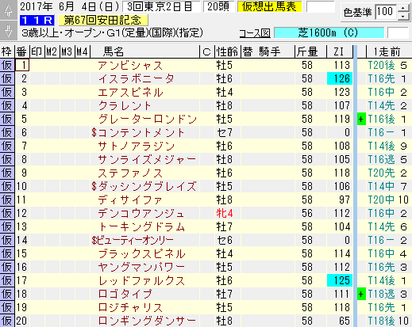Decrease the 色基準 value with down stepper
The width and height of the screenshot is (412, 327).
[403, 16]
